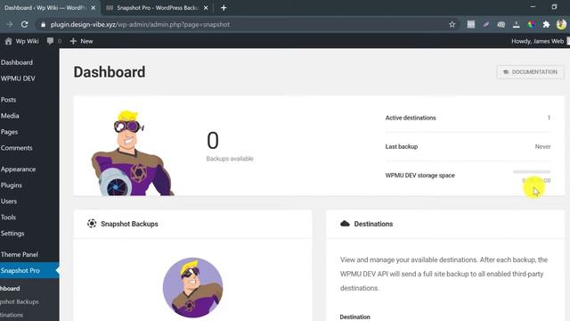Open the Wp Wiki home icon
Viewport: 570px width, 321px height.
8,41
